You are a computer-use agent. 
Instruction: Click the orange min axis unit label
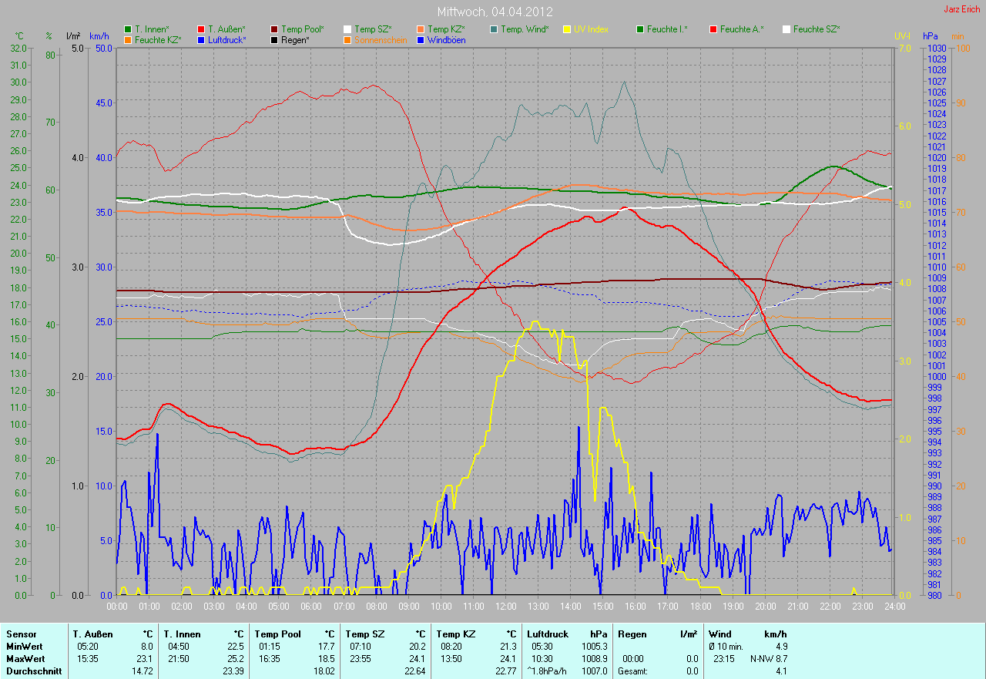(x=957, y=36)
